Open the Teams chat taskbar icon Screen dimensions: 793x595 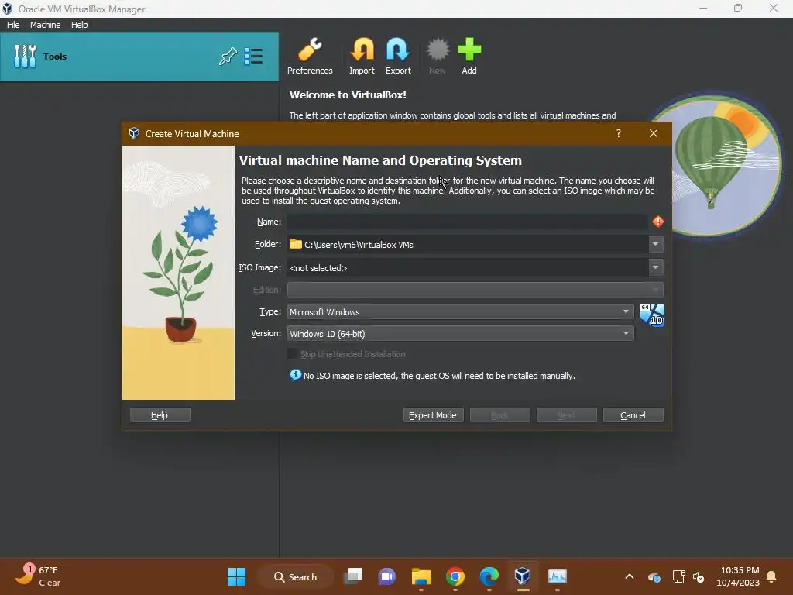coord(387,576)
